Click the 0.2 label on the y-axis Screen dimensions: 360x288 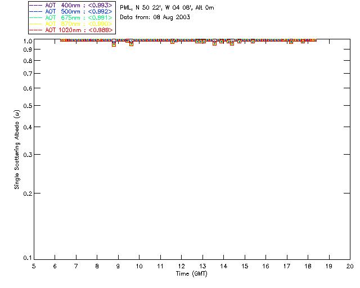tap(28, 193)
